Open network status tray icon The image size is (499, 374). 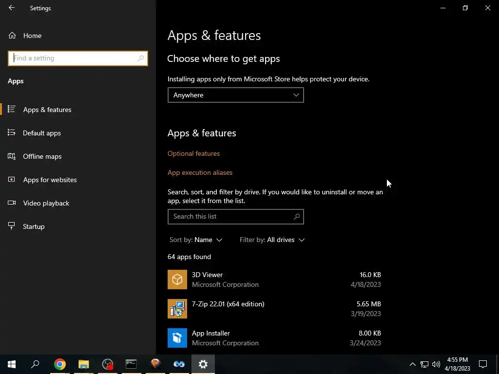tap(424, 364)
